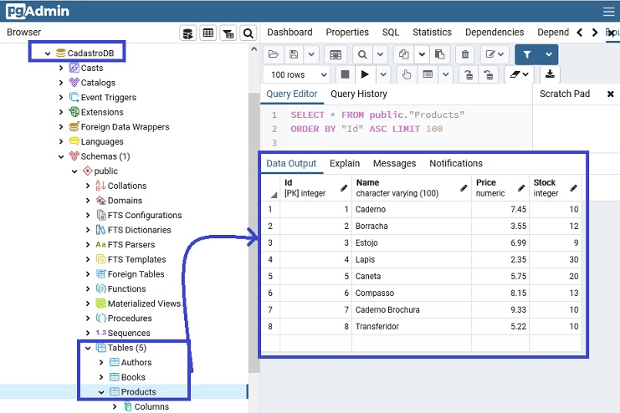Image resolution: width=620 pixels, height=413 pixels.
Task: Click the Open File toolbar icon
Action: coord(273,54)
